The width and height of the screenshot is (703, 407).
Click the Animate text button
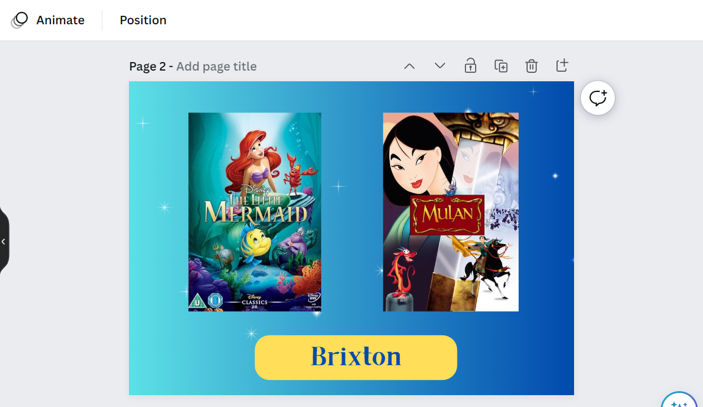(61, 20)
